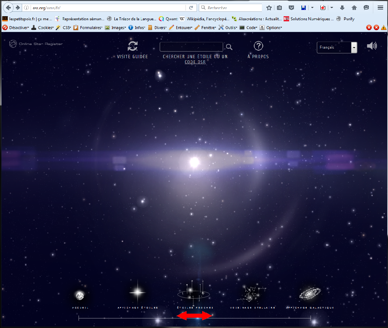Mute sound with the speaker icon

coord(372,46)
